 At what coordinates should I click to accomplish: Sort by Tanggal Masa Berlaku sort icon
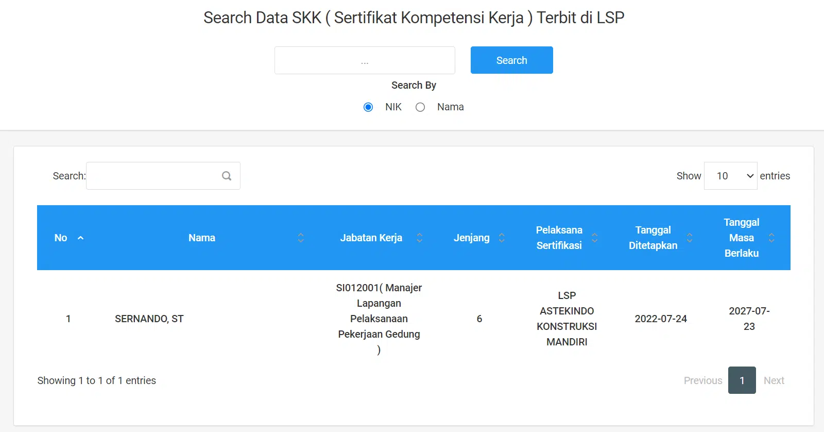771,238
